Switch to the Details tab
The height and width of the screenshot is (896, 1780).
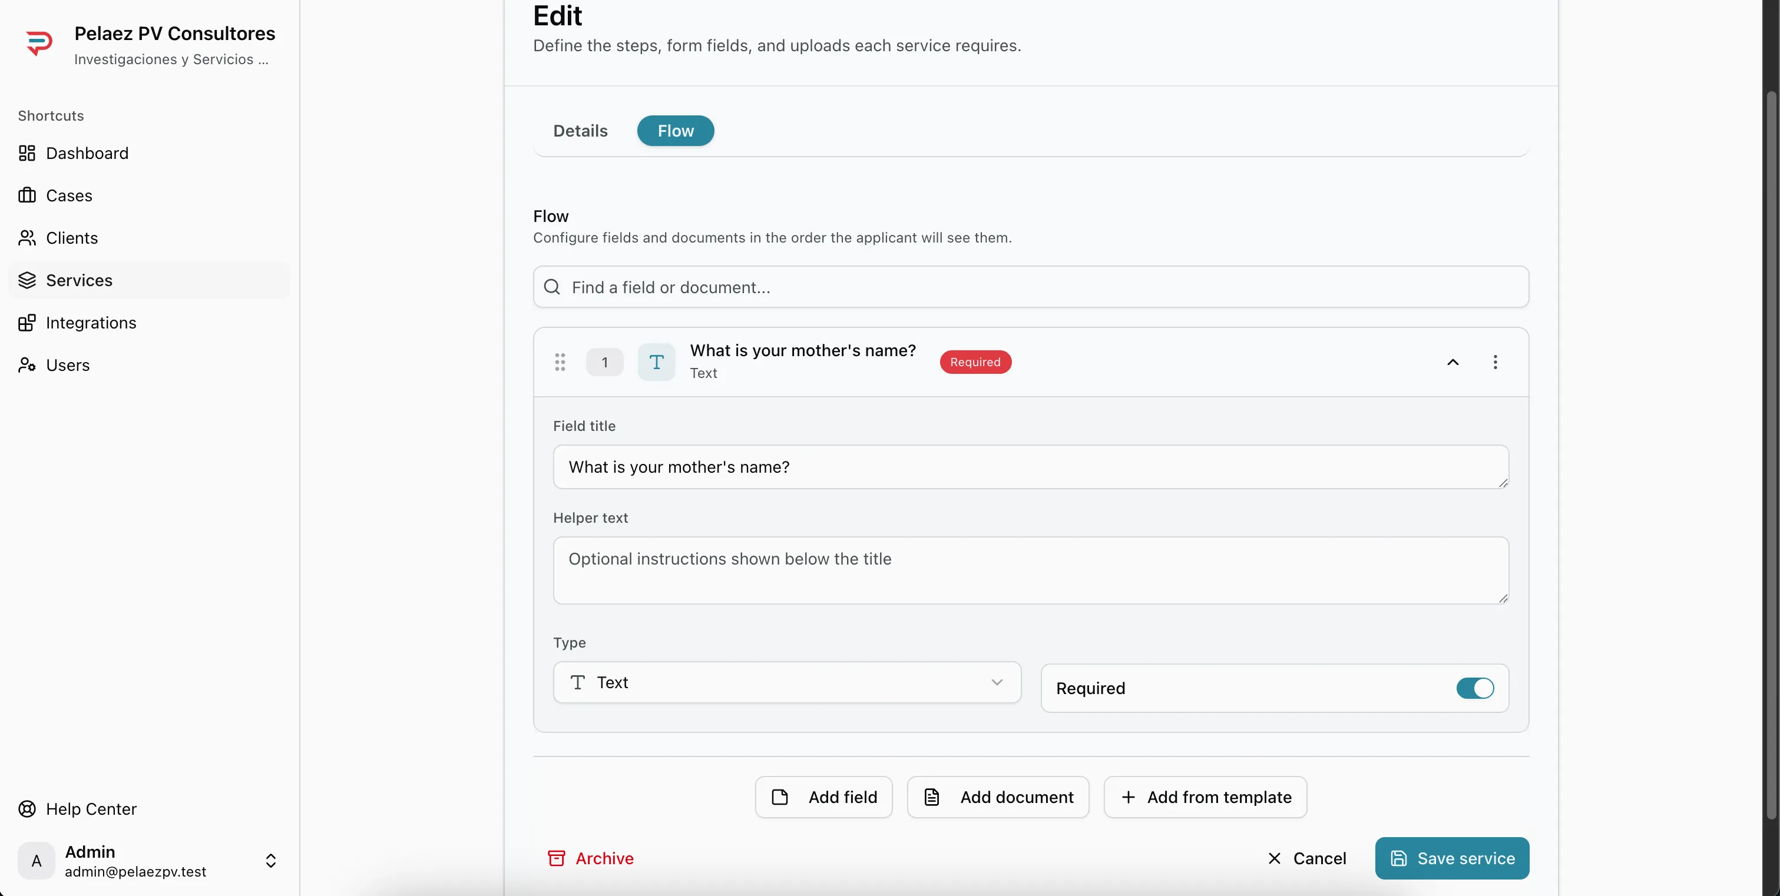580,131
